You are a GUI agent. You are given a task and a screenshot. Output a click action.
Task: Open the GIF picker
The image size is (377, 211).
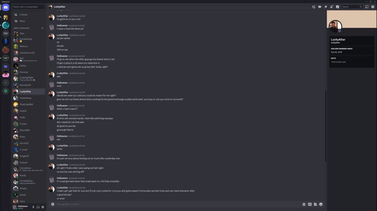tap(310, 204)
